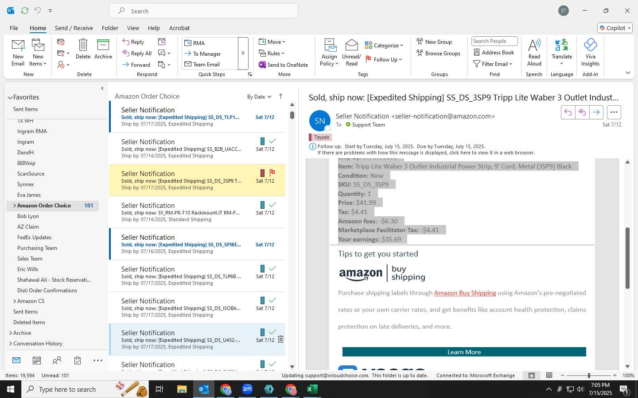Toggle completed checkmark on SS_DS_U452 message
Viewport: 638px width, 398px height.
[x=272, y=332]
